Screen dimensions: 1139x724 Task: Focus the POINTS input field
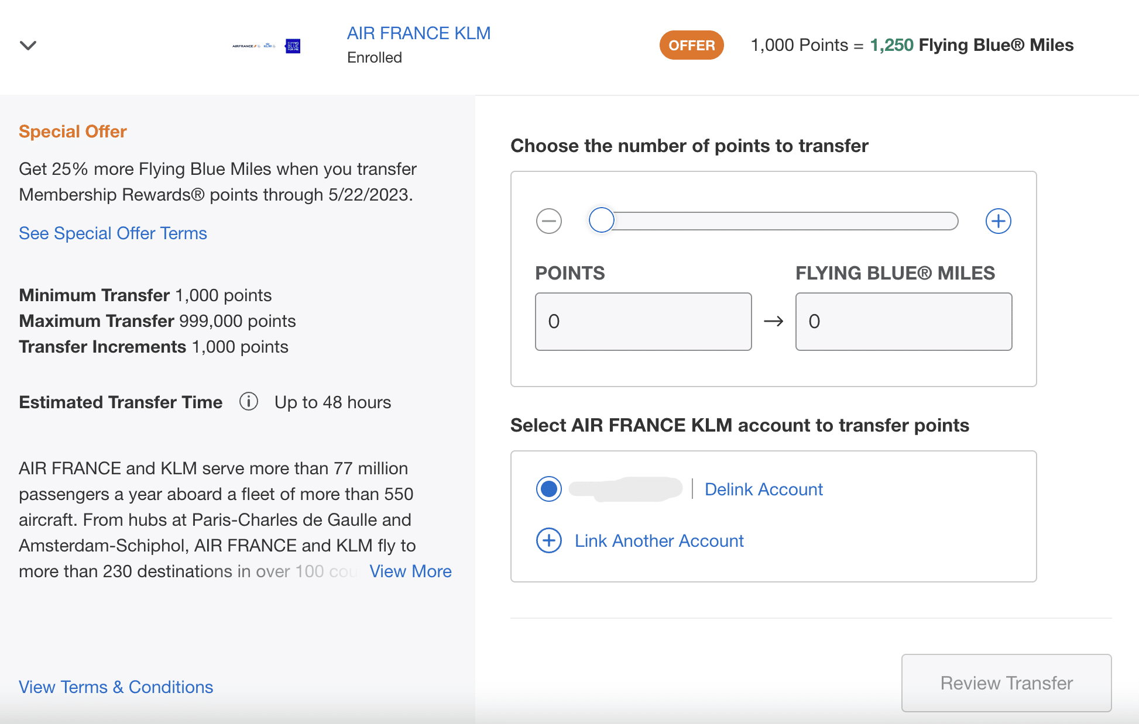click(643, 322)
